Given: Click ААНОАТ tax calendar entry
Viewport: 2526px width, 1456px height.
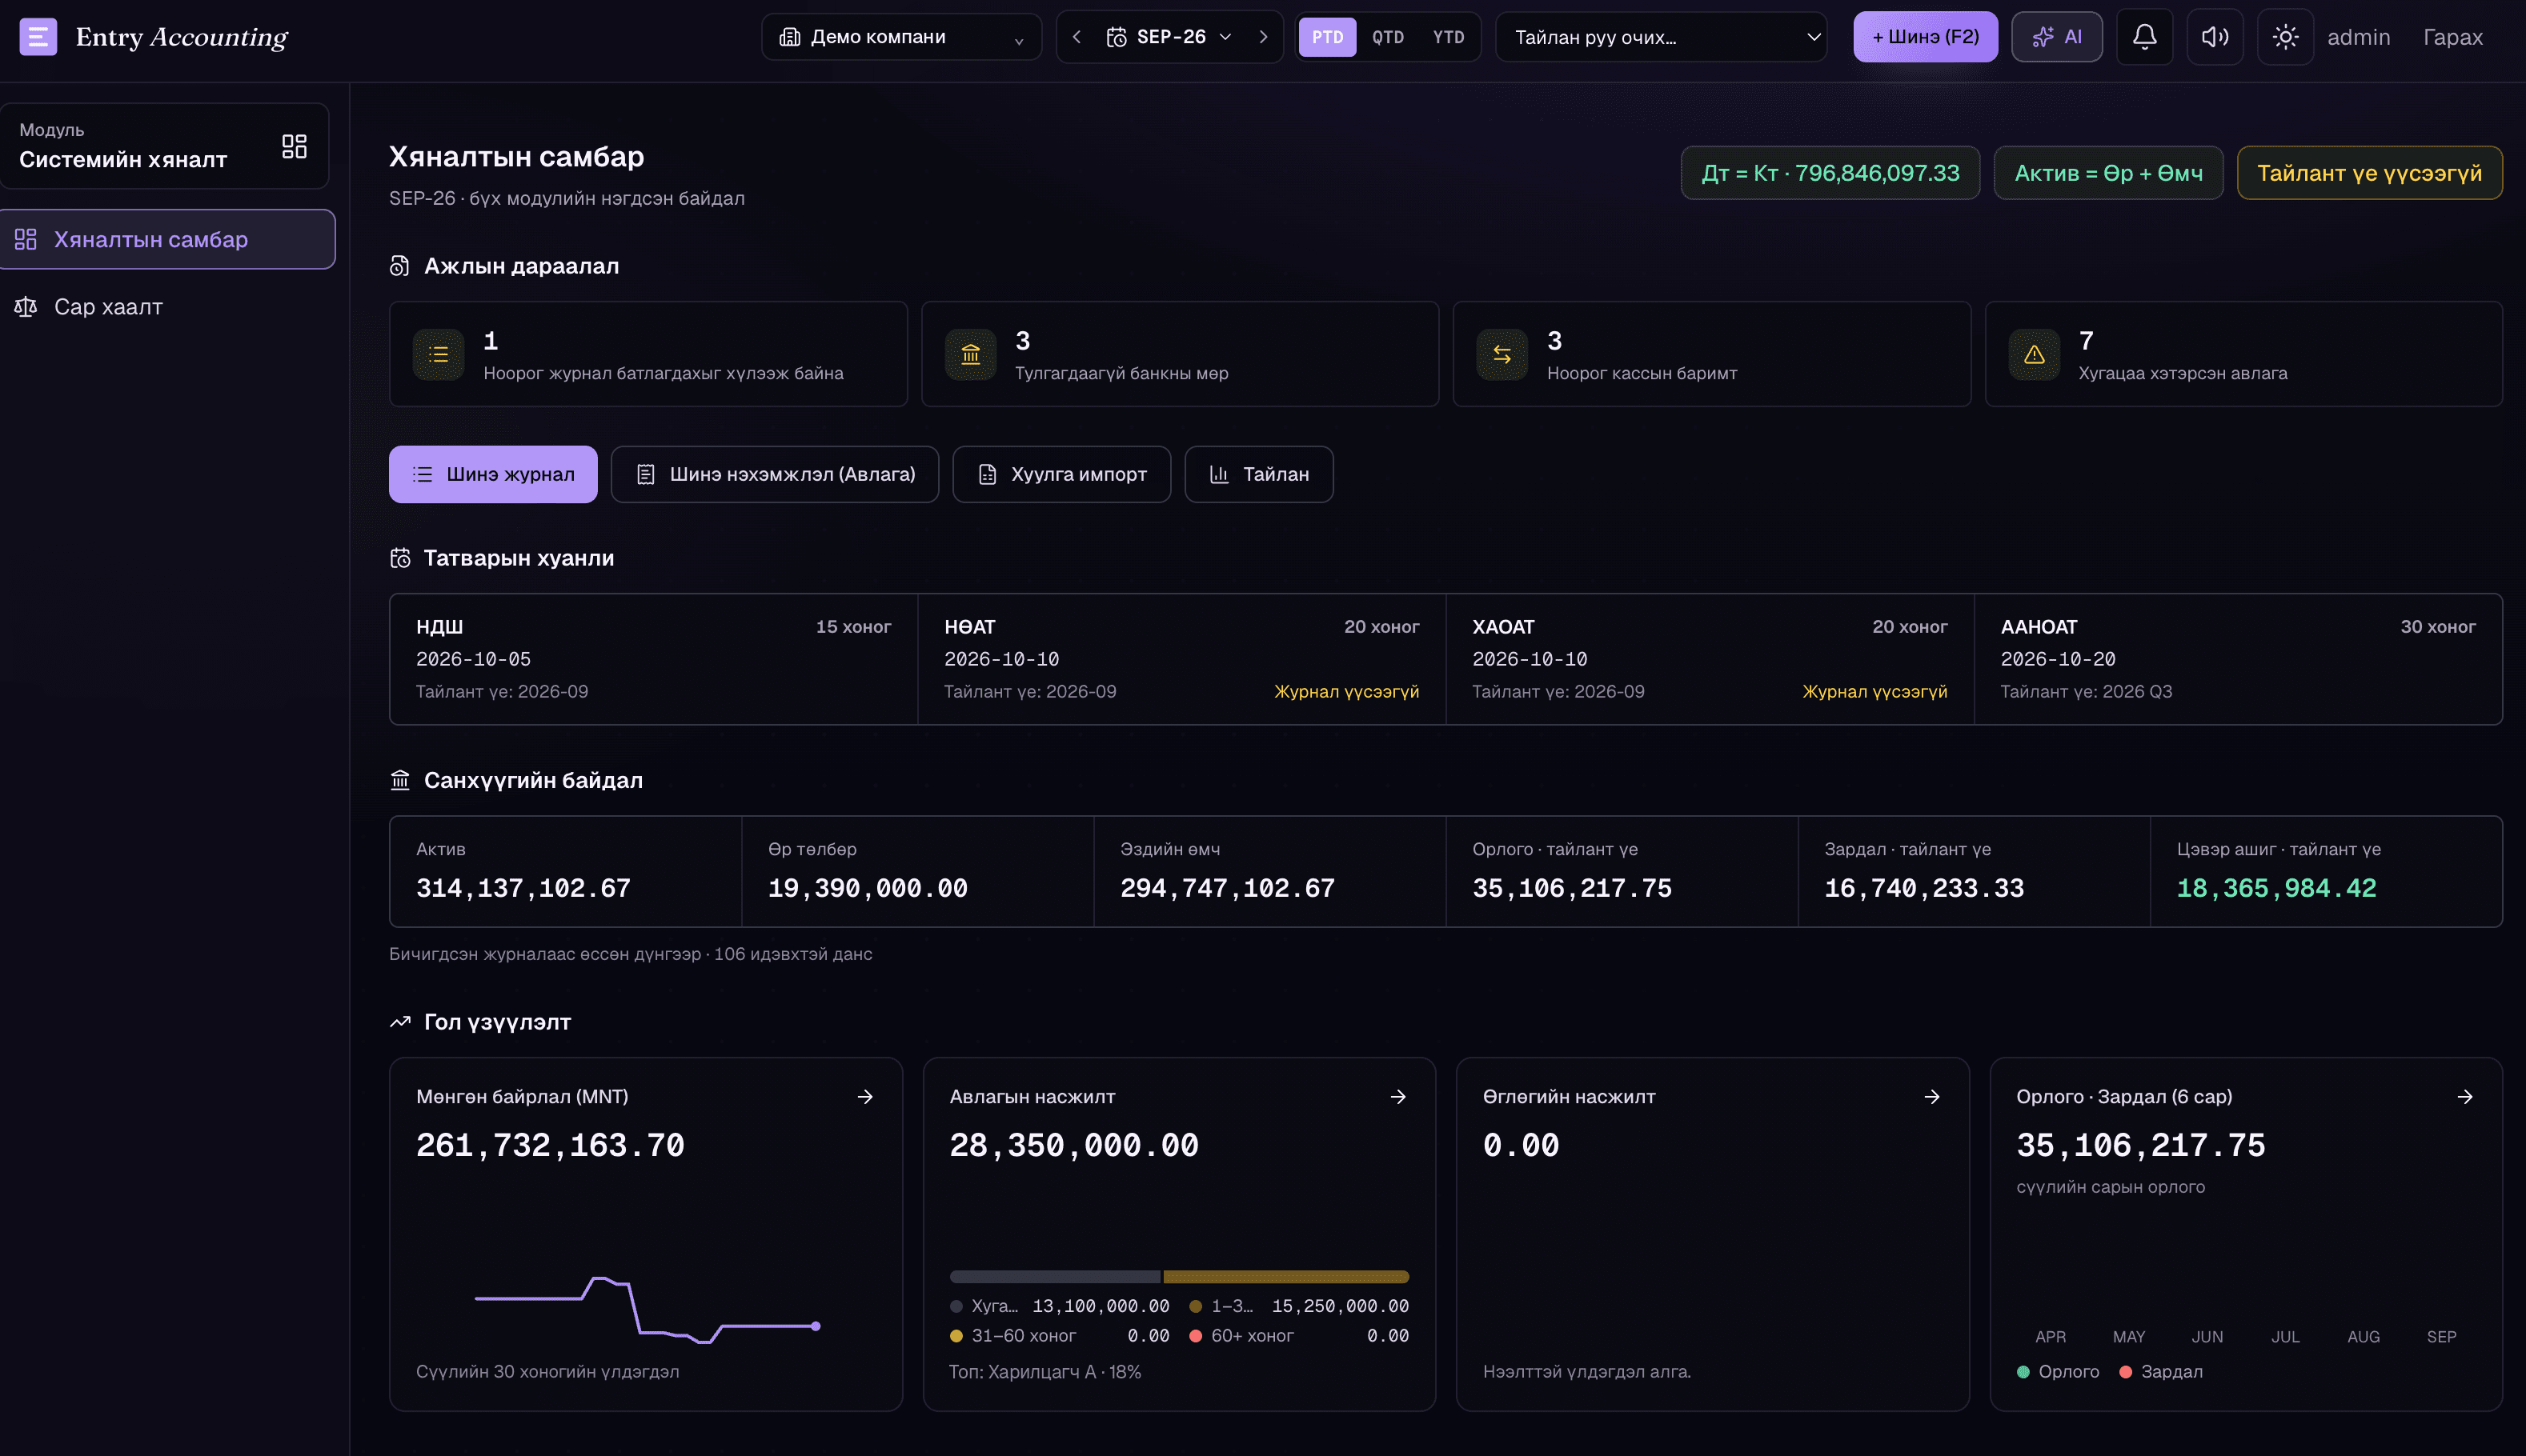Looking at the screenshot, I should [2238, 659].
